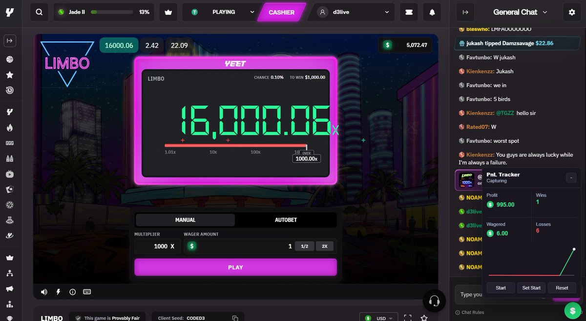Open the Chat Rules link
This screenshot has width=586, height=321.
coord(469,313)
